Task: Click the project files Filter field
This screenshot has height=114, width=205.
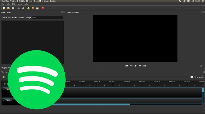Action: tap(48, 18)
